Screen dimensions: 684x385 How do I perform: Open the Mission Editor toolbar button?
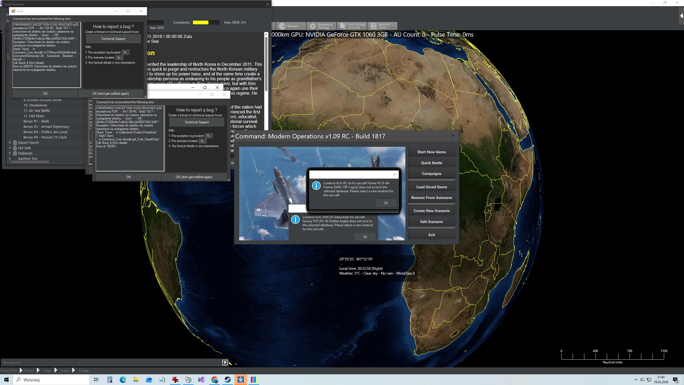(x=382, y=26)
